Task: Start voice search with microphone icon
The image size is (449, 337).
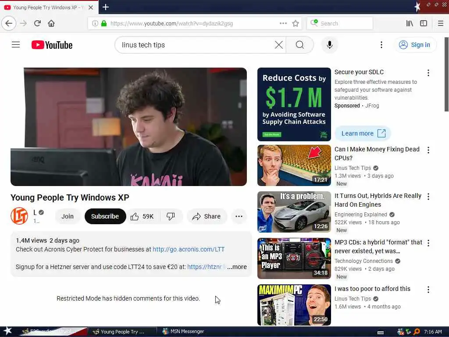Action: (330, 45)
